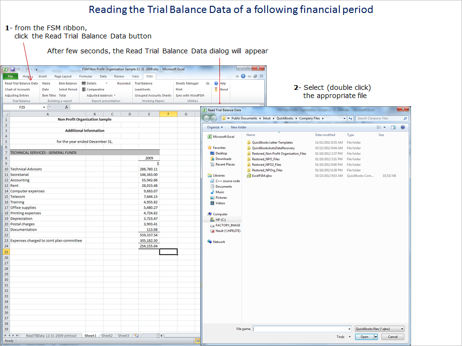
Task: Open the ReadTBData 12-31-2009 printout sheet tab
Action: (x=51, y=336)
